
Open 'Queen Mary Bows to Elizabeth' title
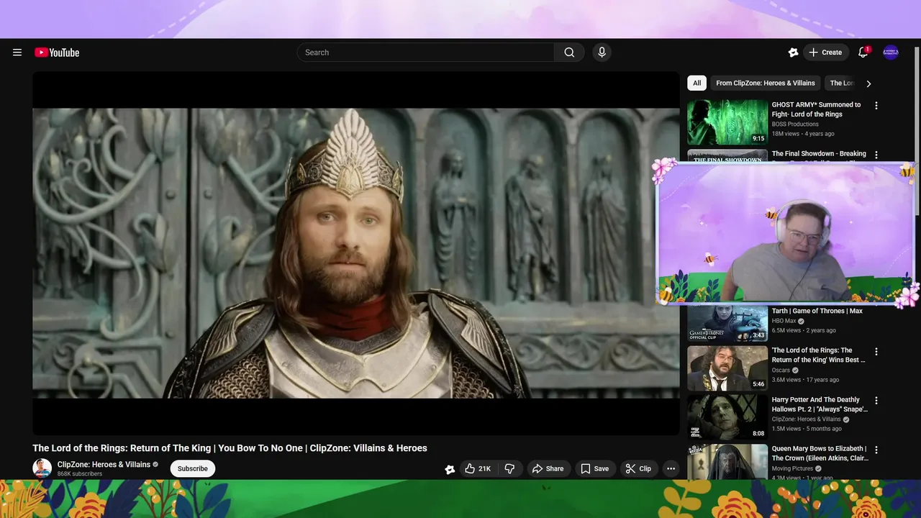point(820,453)
